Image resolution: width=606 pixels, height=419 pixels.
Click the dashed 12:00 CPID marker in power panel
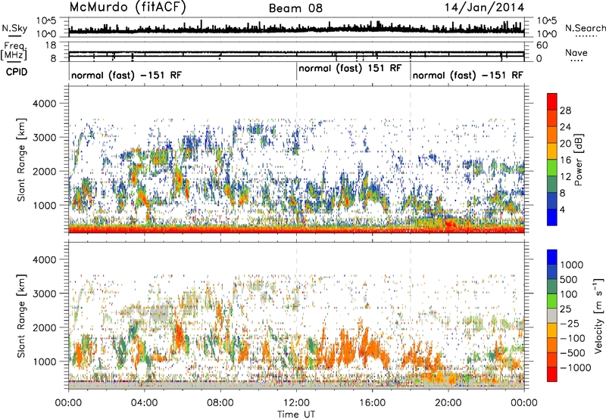296,160
